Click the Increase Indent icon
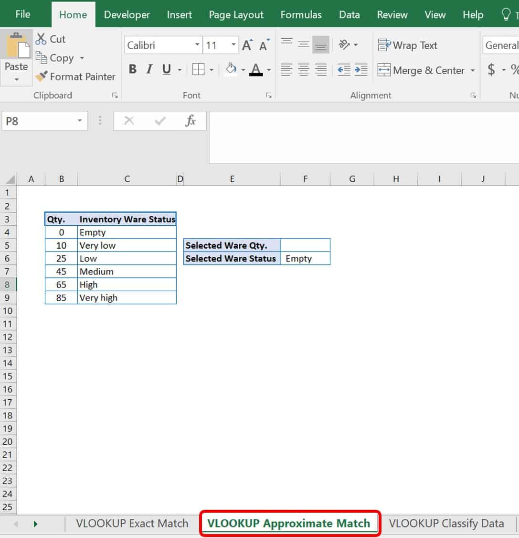 coord(361,70)
